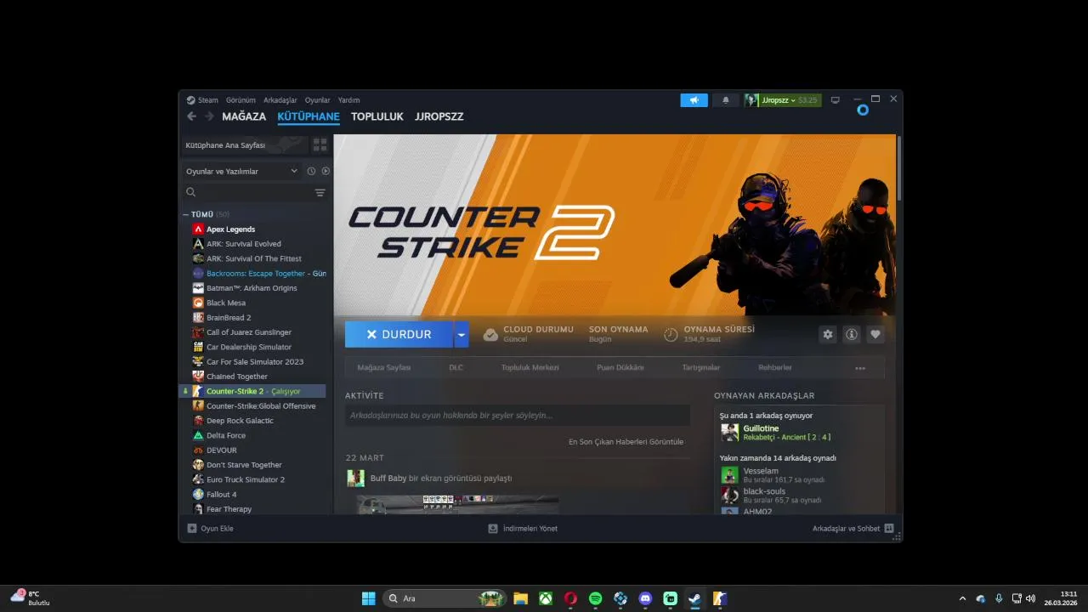Sort library by recent clock icon
This screenshot has width=1088, height=612.
[311, 171]
